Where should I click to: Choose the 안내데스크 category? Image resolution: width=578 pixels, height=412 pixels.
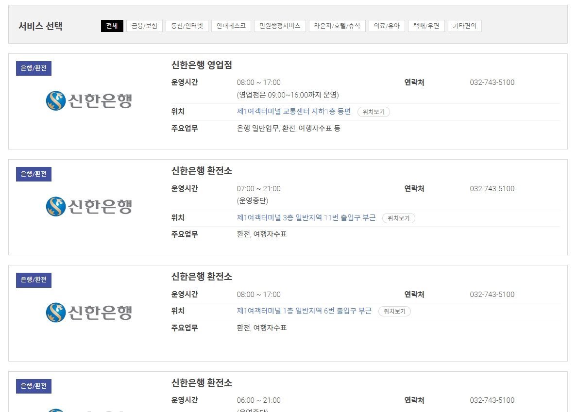tap(231, 26)
